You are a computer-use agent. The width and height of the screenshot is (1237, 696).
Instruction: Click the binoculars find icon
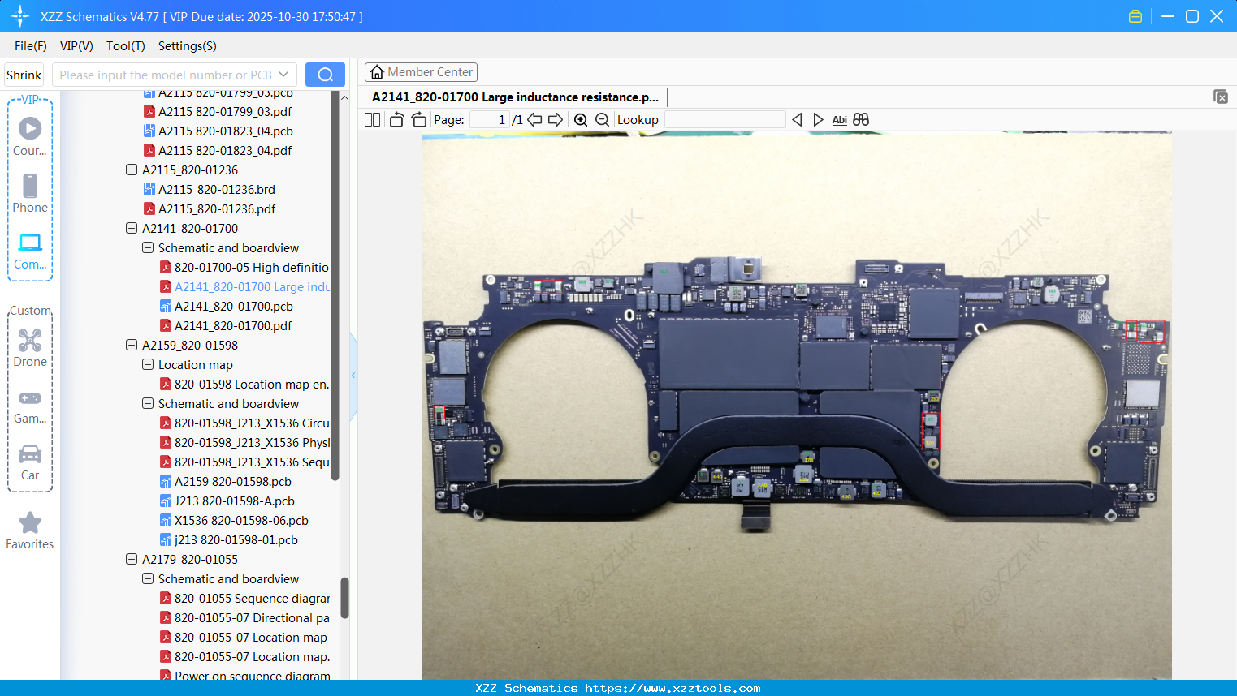click(861, 120)
